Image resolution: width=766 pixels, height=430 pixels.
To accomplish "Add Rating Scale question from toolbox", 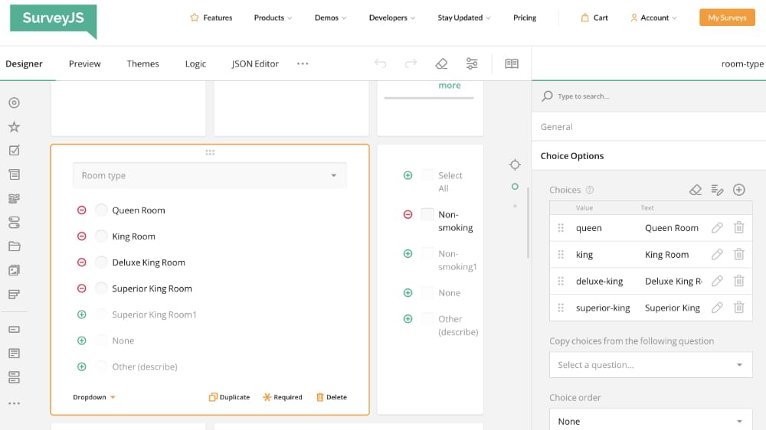I will 14,127.
